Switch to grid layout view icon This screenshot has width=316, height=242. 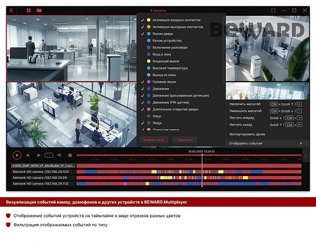29,11
